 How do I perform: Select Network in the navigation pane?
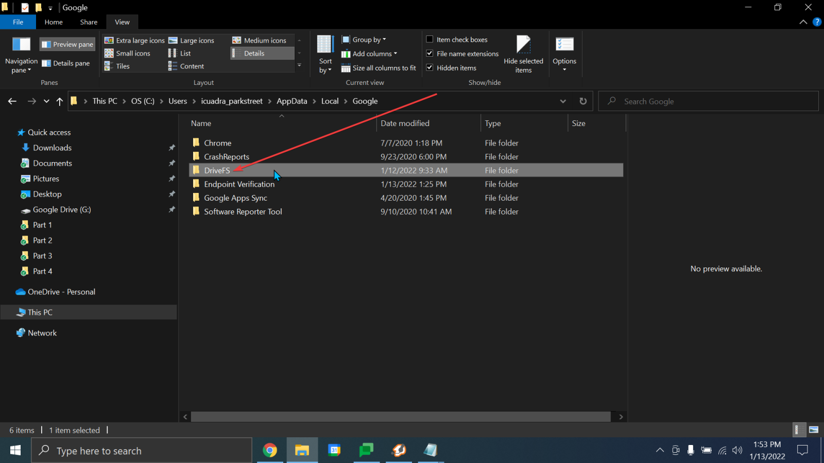point(42,333)
